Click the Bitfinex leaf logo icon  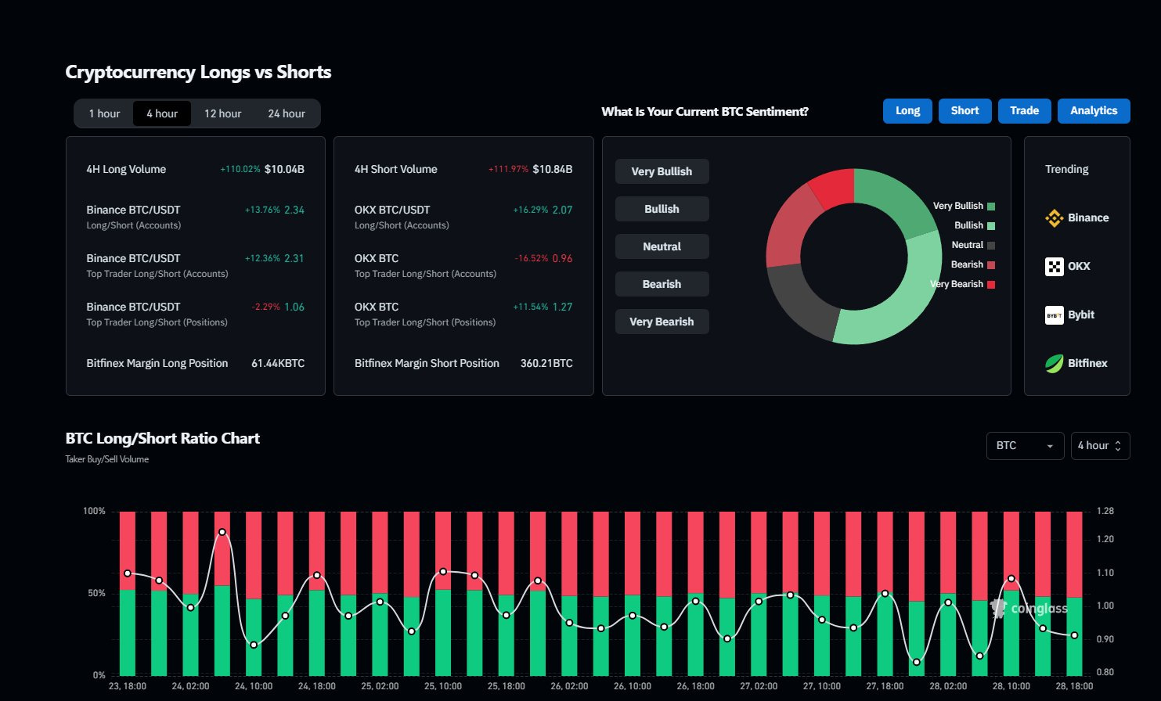click(1055, 364)
